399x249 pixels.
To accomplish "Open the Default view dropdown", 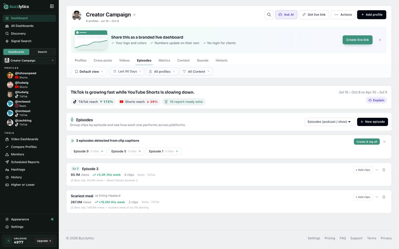I will coord(89,72).
